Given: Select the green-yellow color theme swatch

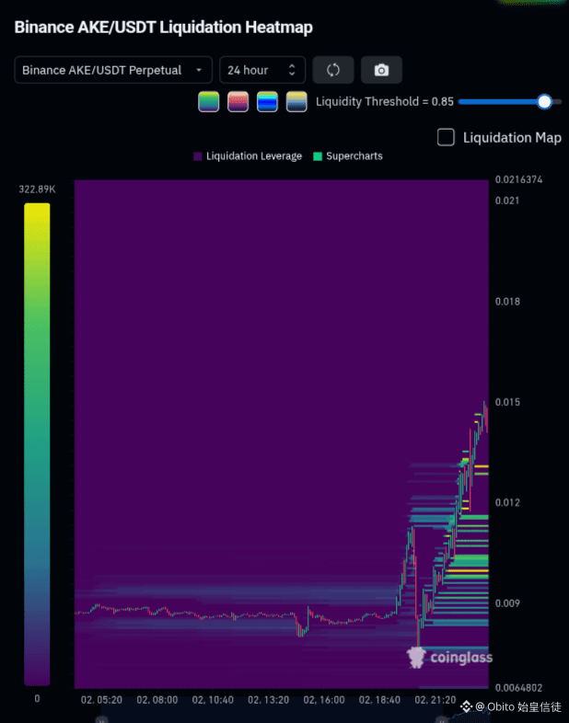Looking at the screenshot, I should (x=209, y=101).
